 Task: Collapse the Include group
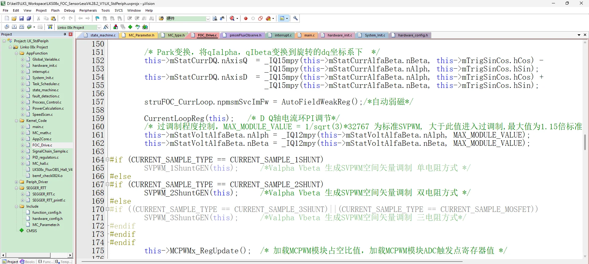pyautogui.click(x=17, y=206)
